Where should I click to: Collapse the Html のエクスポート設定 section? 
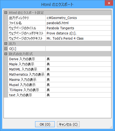[6, 13]
